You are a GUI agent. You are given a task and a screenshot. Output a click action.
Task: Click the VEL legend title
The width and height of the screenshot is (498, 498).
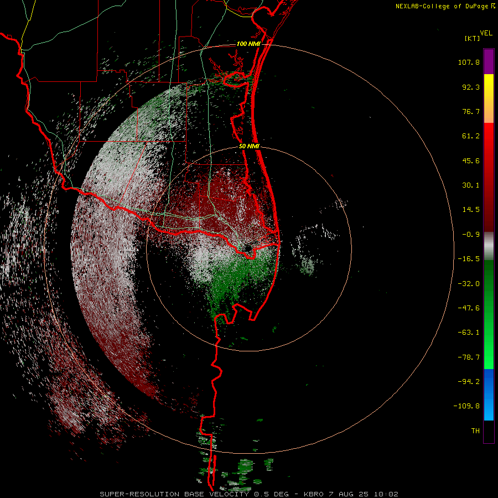tap(486, 33)
